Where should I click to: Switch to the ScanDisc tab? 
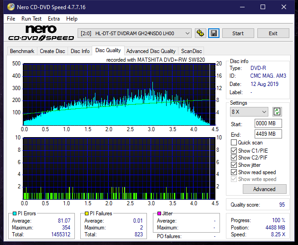click(x=191, y=51)
